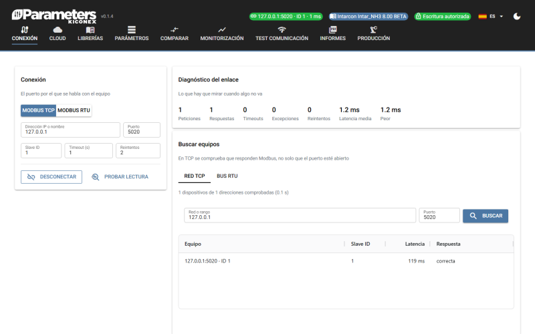Toggle dark mode moon icon
This screenshot has height=334, width=535.
point(517,16)
